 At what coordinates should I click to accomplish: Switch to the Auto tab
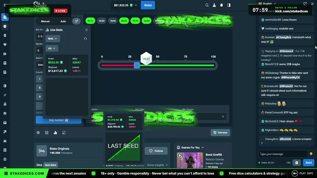(x=63, y=21)
